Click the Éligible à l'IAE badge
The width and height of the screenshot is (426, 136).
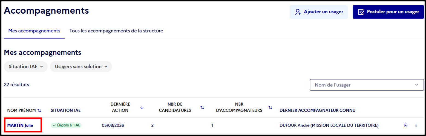66,125
